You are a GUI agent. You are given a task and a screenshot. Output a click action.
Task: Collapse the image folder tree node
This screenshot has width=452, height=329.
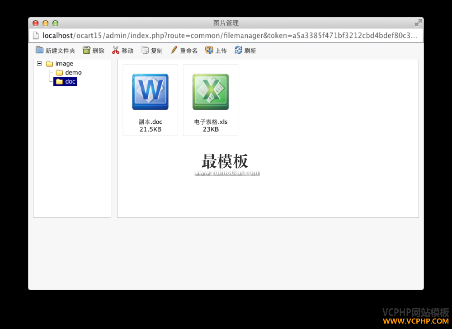pos(39,63)
